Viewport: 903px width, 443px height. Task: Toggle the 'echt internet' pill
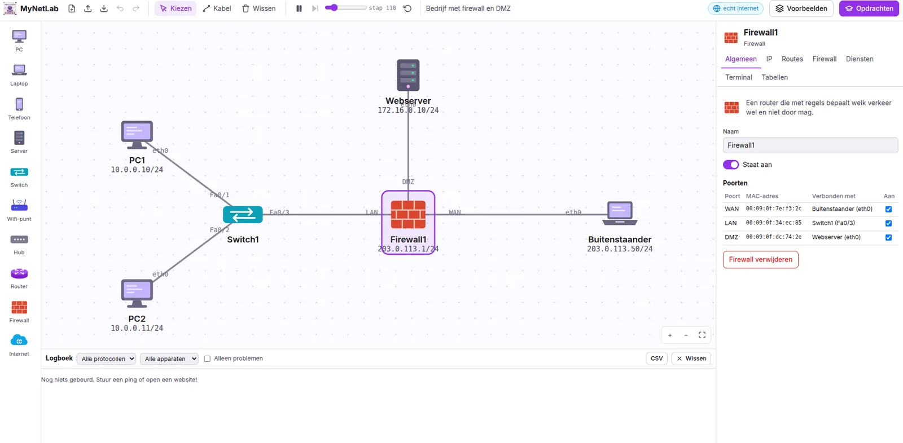click(x=735, y=8)
